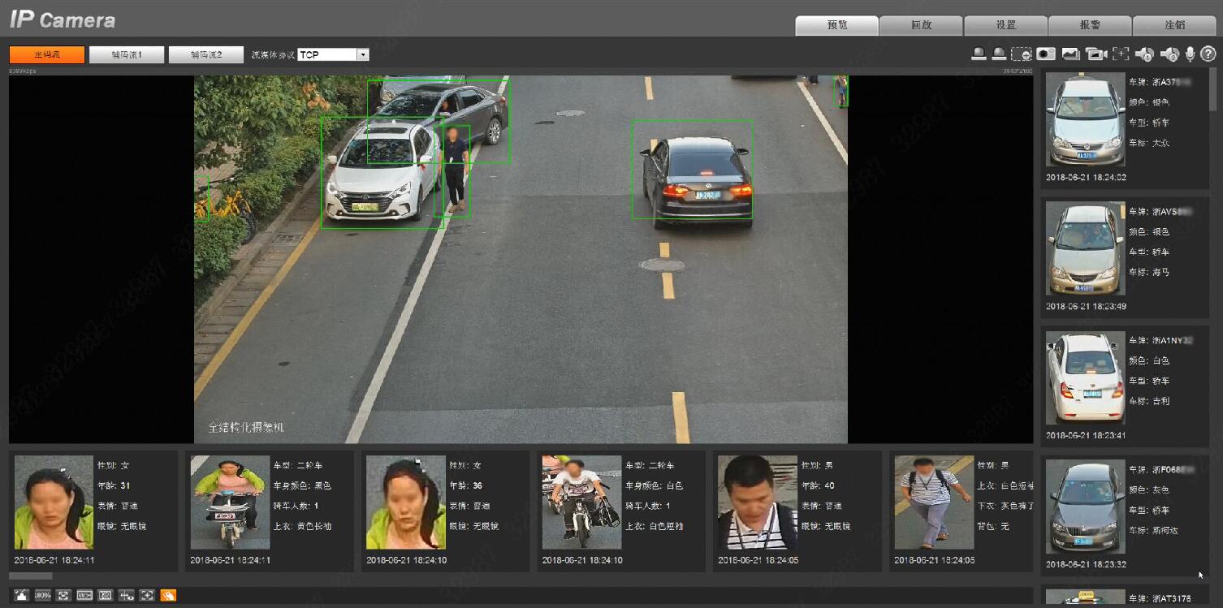
Task: Click the 上衣: 黄色长袖 text
Action: coord(302,526)
